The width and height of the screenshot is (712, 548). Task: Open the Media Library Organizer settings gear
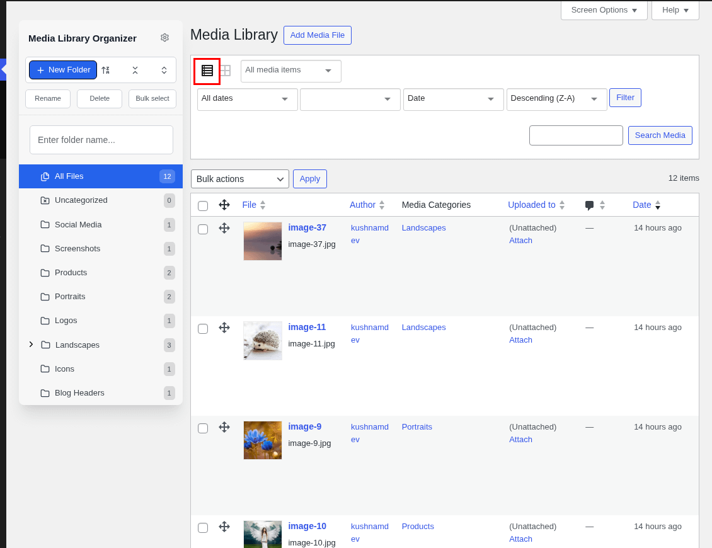coord(164,38)
